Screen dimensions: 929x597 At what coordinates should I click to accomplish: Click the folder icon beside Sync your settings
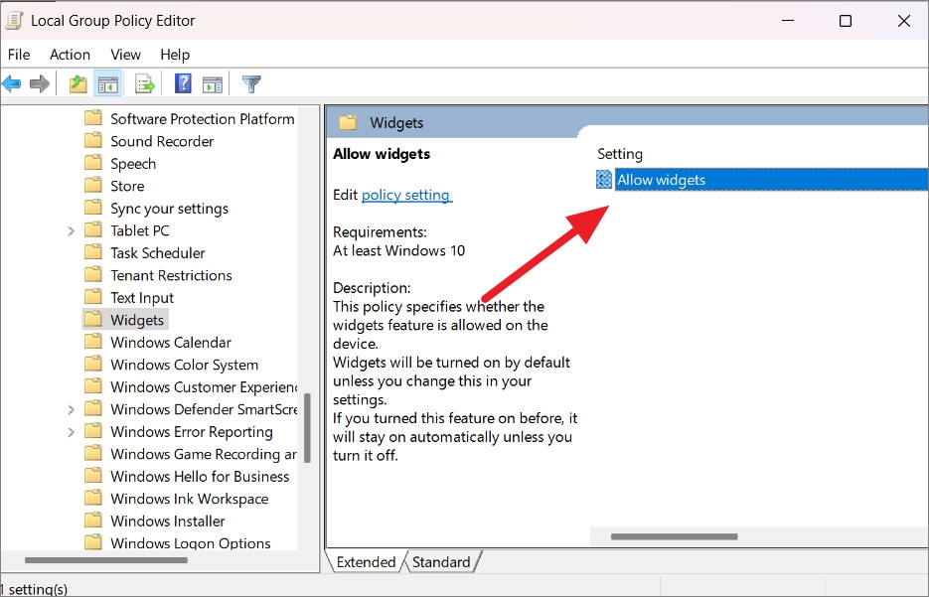coord(93,208)
